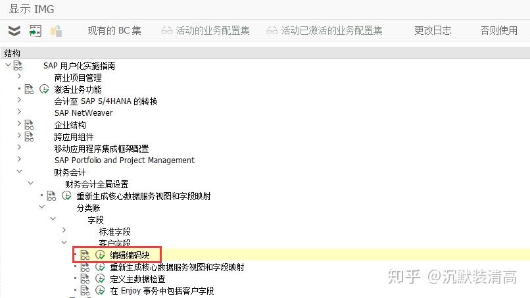530x298 pixels.
Task: Open documentation icon next to 跨应用组件
Action: point(29,137)
